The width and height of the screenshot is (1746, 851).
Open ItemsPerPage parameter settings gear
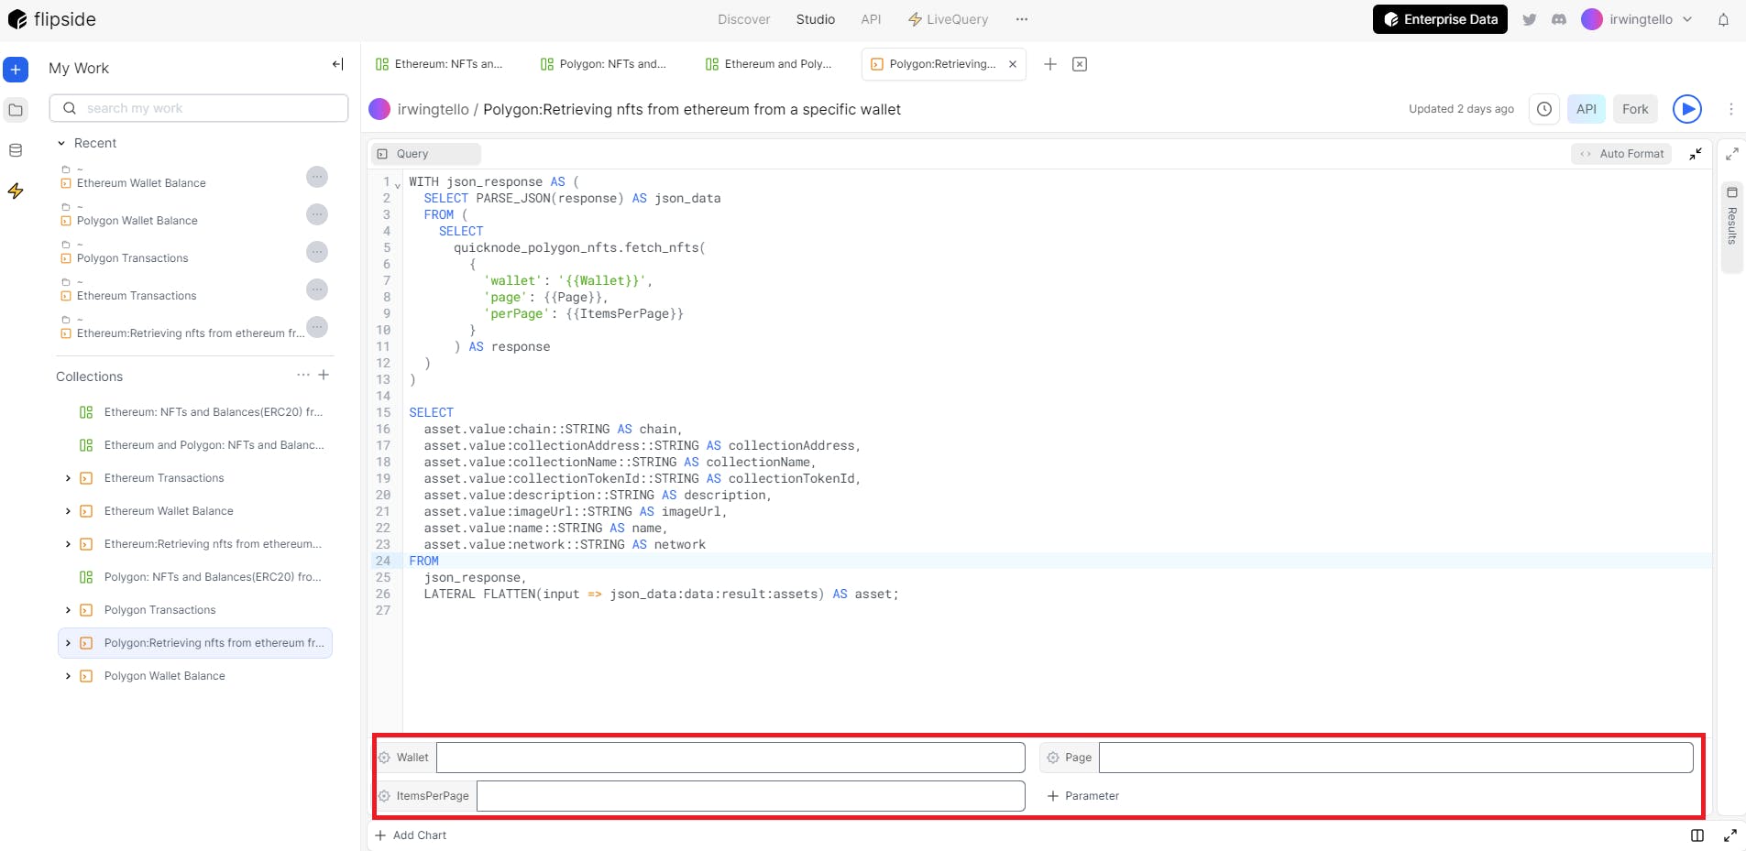coord(385,796)
